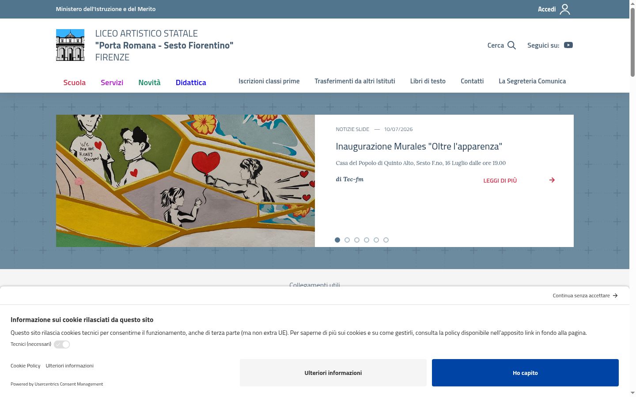The height and width of the screenshot is (397, 636).
Task: Click the cookie information heading
Action: tap(82, 320)
